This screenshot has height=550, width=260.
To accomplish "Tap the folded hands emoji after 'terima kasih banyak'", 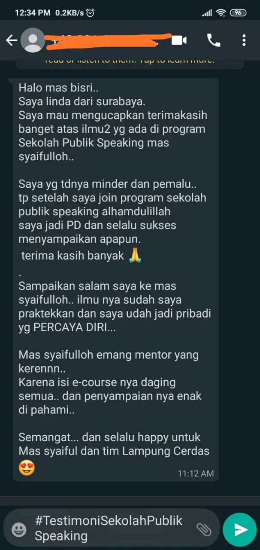I will tap(136, 256).
